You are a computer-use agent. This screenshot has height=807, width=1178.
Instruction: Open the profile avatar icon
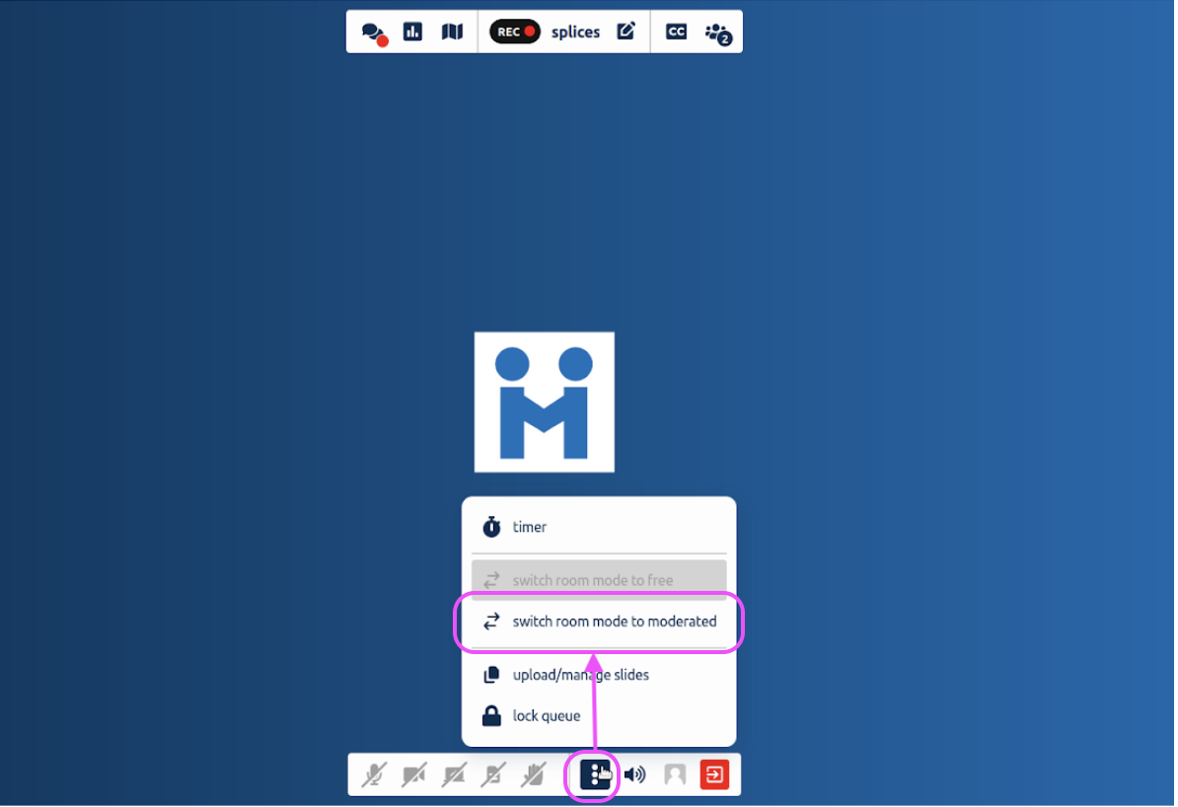pyautogui.click(x=675, y=774)
